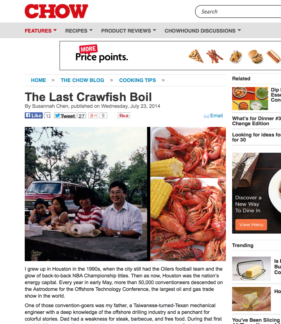281x324 pixels.
Task: Like the article on Facebook
Action: (34, 115)
